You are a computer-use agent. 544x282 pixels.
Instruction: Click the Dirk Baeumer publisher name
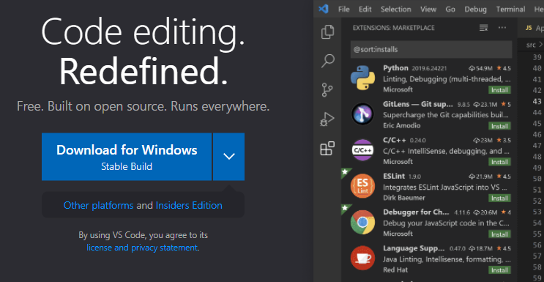(404, 198)
